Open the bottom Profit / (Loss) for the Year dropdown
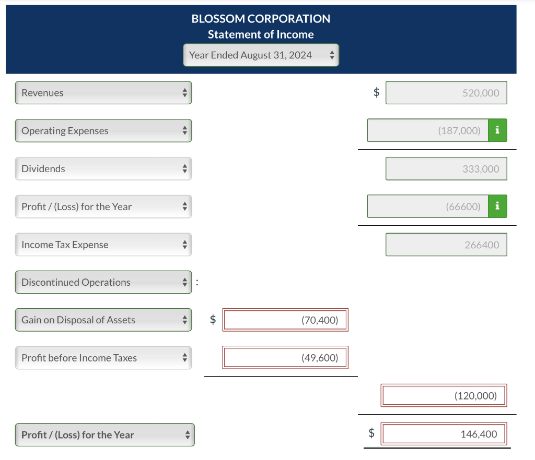Viewport: 535px width, 460px height. click(104, 434)
